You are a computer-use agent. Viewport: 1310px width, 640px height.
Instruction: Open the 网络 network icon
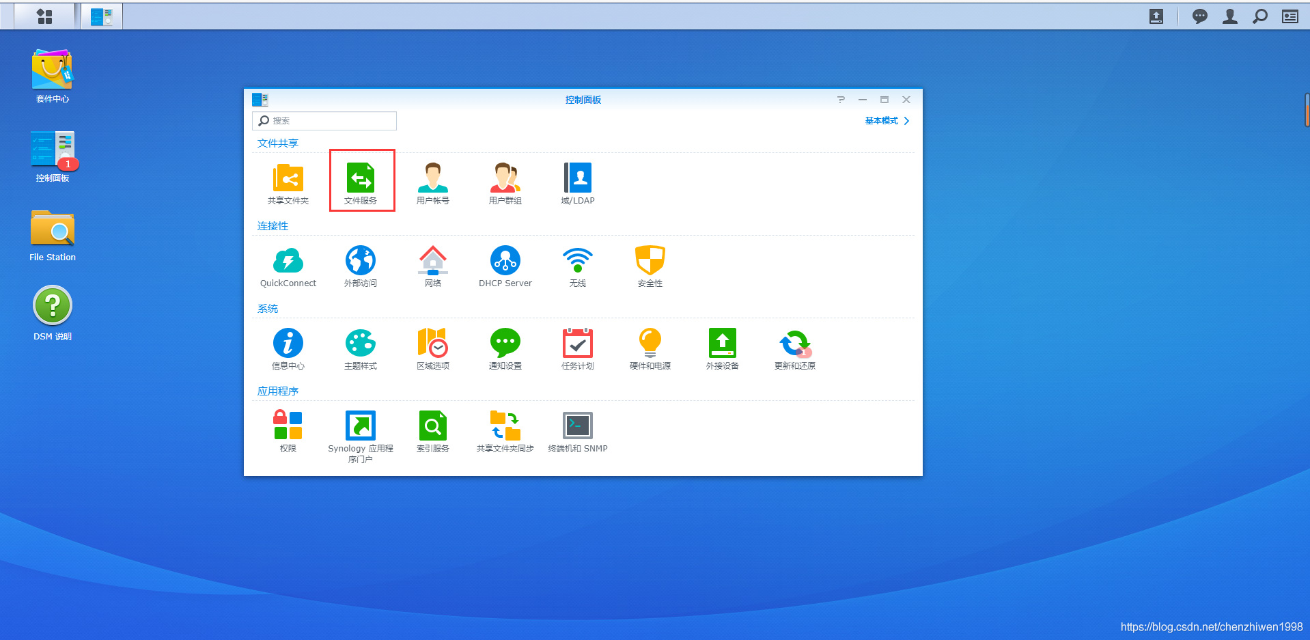(433, 261)
